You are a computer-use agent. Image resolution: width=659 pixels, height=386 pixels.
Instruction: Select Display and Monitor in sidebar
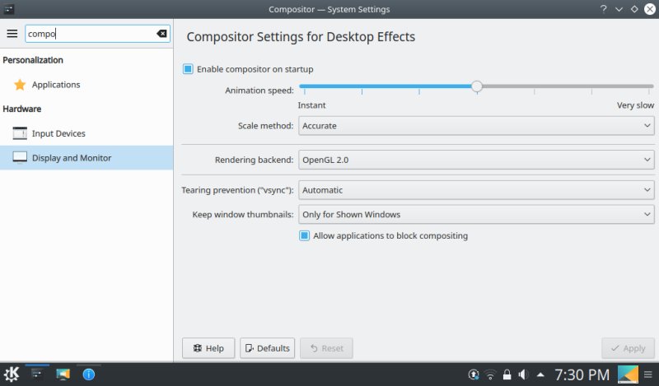tap(86, 157)
